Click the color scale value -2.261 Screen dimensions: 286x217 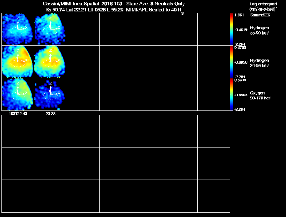click(240, 77)
